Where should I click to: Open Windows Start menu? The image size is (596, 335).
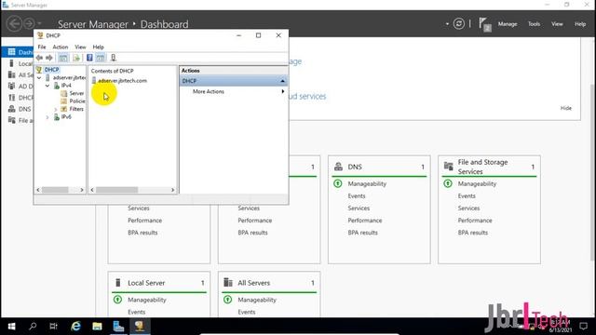click(12, 327)
